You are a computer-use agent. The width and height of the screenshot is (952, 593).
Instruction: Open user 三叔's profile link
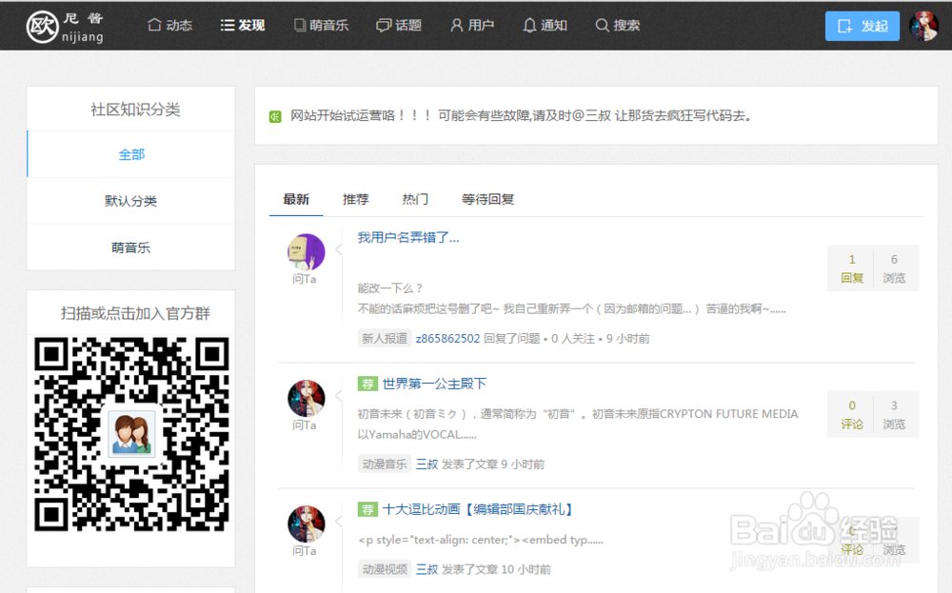point(426,464)
